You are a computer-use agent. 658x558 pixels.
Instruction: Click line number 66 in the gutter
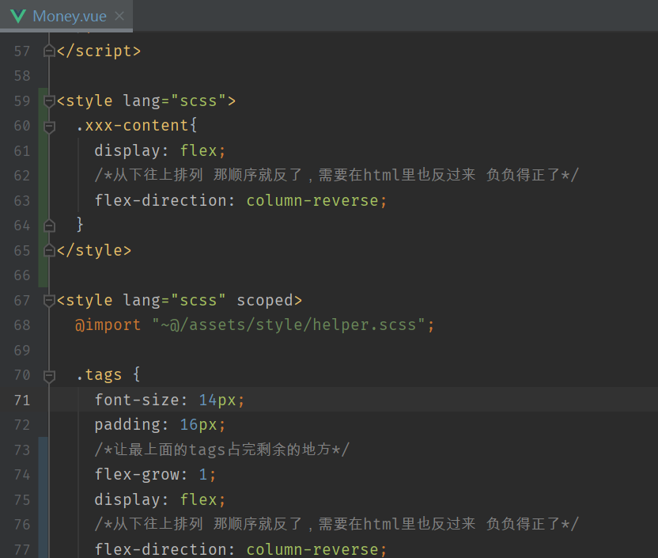[x=22, y=275]
